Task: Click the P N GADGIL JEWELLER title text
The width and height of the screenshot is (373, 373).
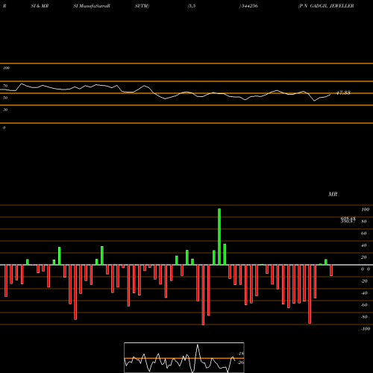Action: click(x=326, y=6)
